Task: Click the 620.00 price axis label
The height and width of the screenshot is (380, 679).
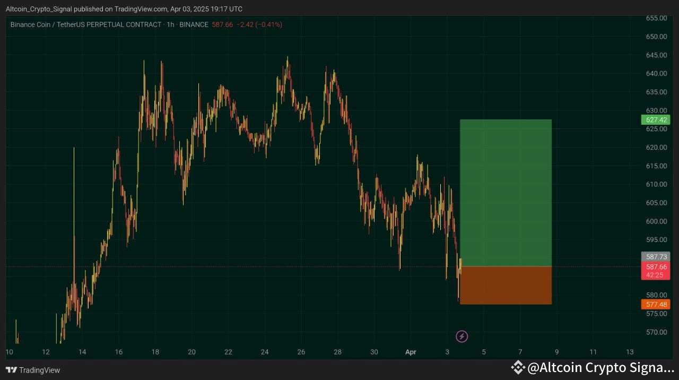Action: point(656,148)
